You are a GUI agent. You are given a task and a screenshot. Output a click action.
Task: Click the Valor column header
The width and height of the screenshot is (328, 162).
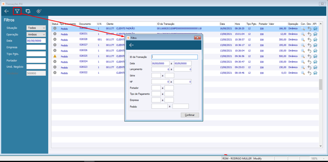(272, 24)
